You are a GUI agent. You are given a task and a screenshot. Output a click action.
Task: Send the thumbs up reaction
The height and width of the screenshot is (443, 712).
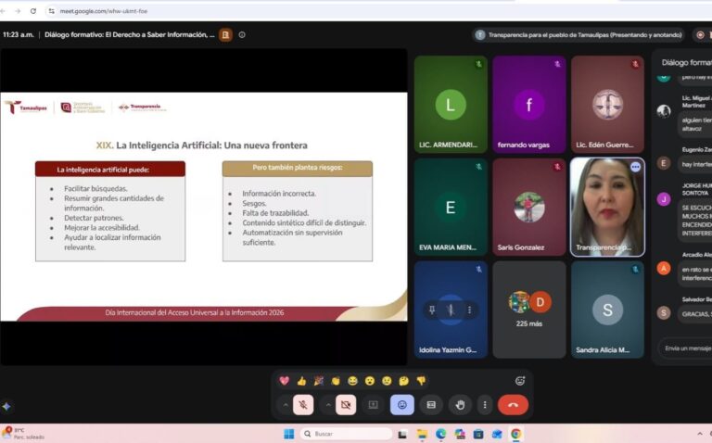(301, 381)
